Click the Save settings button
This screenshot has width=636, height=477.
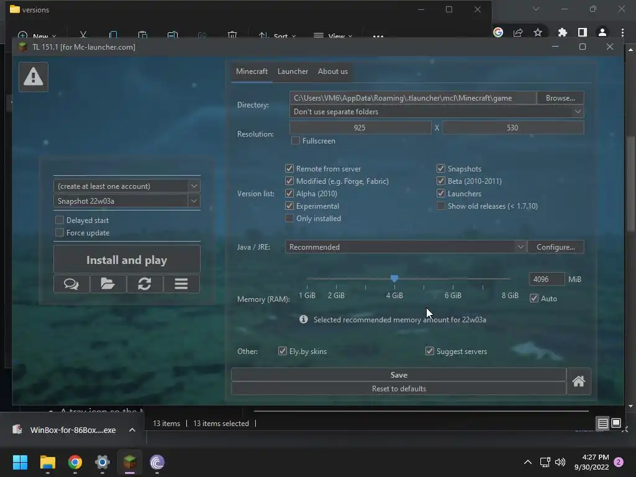click(x=399, y=375)
